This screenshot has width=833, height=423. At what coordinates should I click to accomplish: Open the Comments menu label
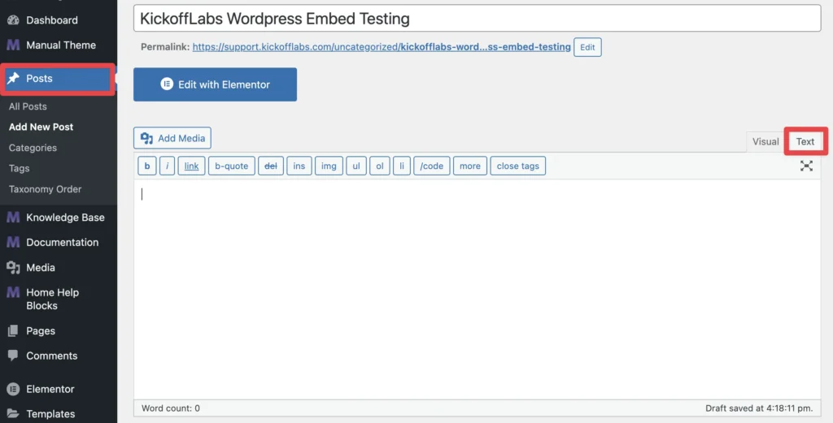(x=52, y=356)
